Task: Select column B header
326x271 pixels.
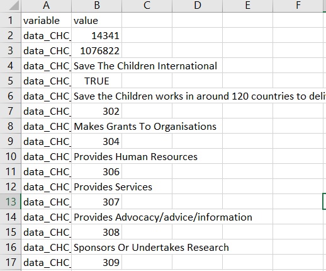Action: tap(97, 6)
